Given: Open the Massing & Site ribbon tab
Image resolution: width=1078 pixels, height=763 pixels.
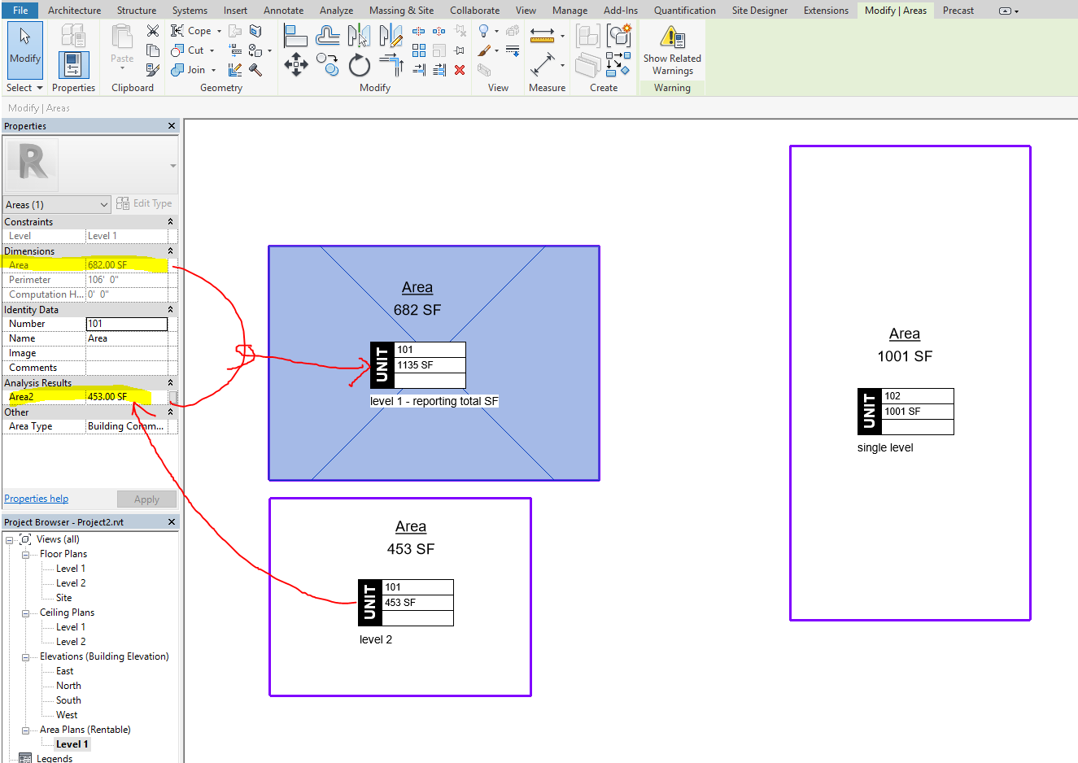Looking at the screenshot, I should 401,11.
